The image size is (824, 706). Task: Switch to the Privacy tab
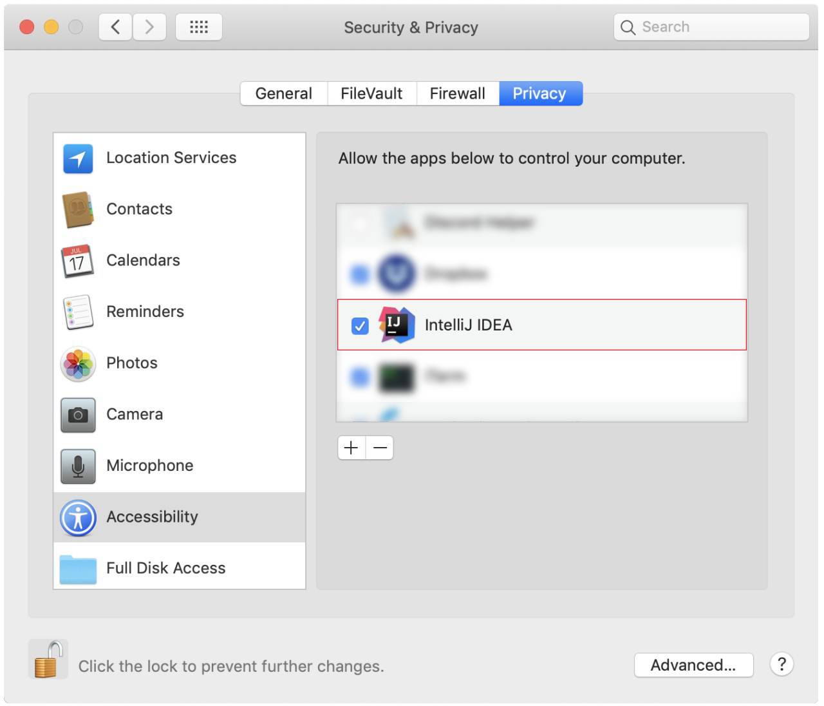[540, 93]
